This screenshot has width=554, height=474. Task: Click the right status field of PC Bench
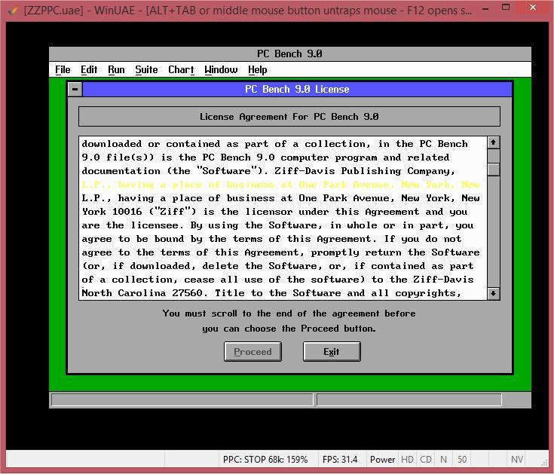409,400
